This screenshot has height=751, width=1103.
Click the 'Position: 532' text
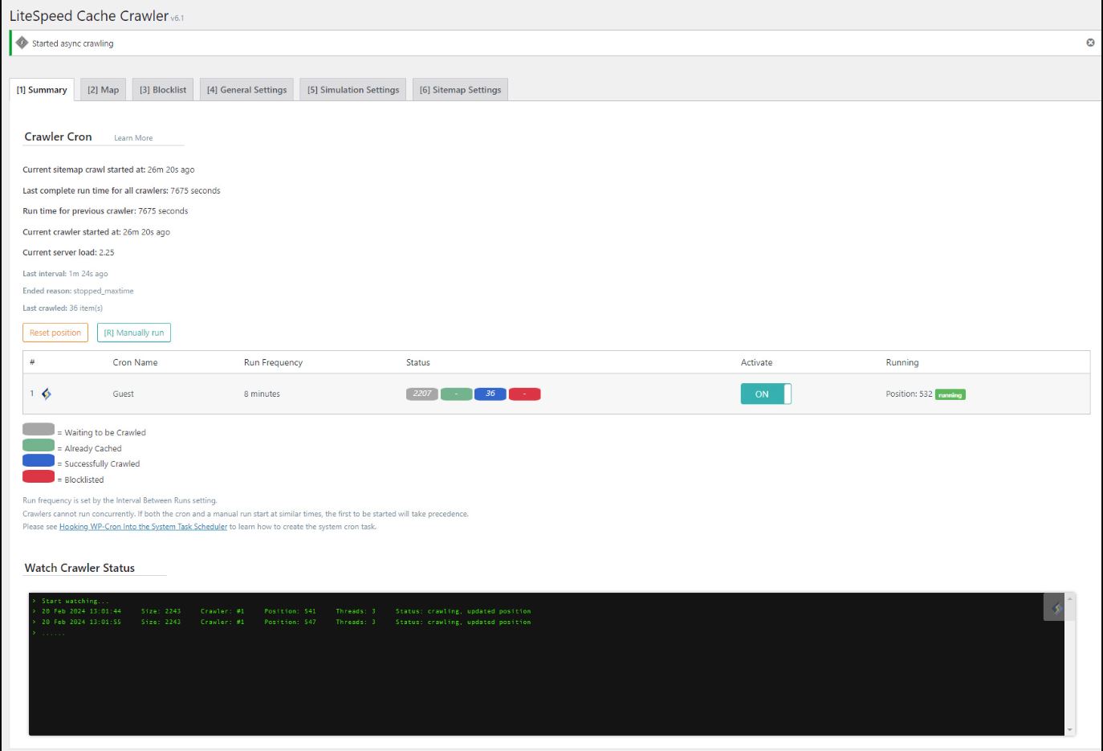pyautogui.click(x=909, y=394)
